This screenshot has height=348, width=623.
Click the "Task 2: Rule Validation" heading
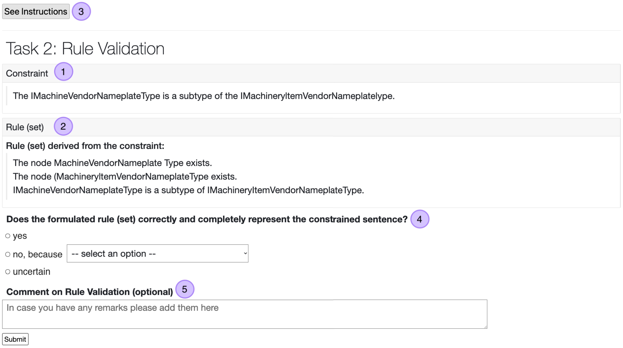pos(85,48)
